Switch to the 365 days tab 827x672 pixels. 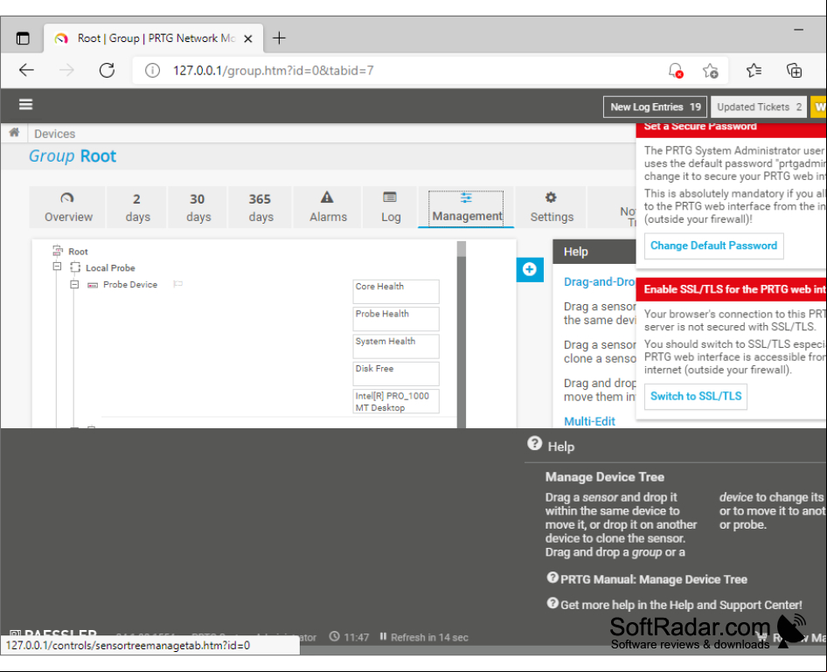pyautogui.click(x=260, y=207)
